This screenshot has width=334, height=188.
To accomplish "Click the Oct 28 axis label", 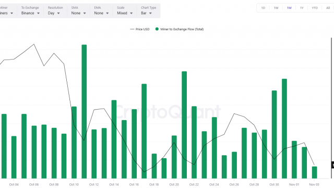I will click(254, 184).
